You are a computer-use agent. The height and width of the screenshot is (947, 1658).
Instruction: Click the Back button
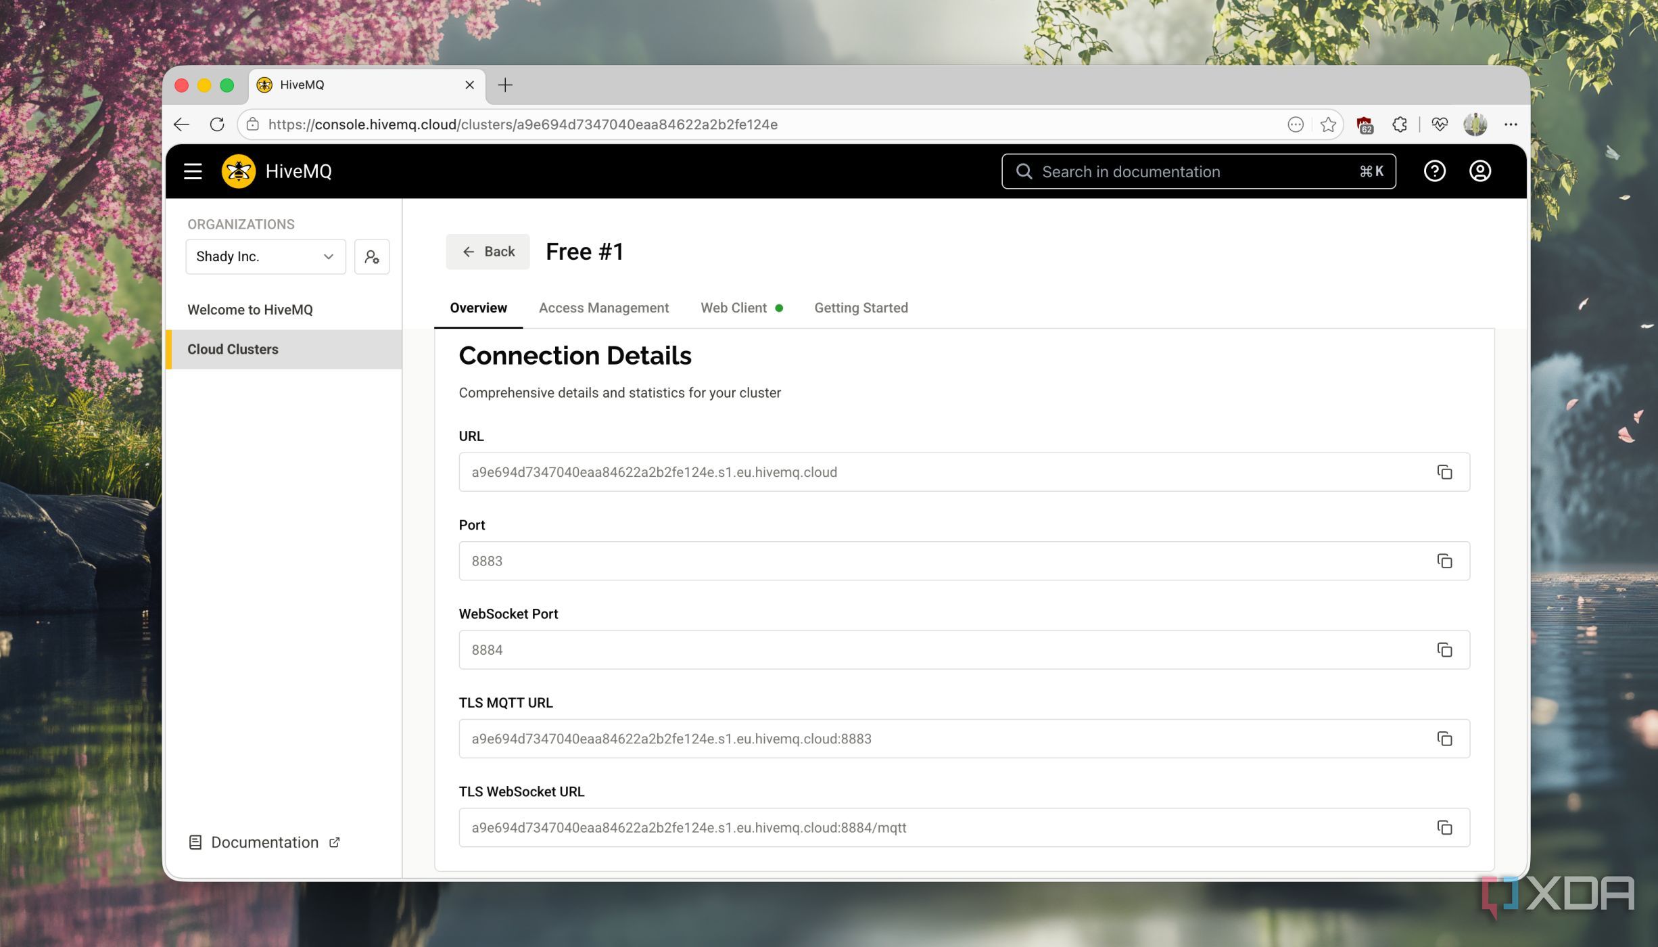488,252
